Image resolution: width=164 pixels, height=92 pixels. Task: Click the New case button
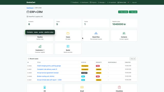133,12
